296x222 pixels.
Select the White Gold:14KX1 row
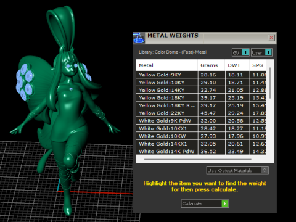201,144
